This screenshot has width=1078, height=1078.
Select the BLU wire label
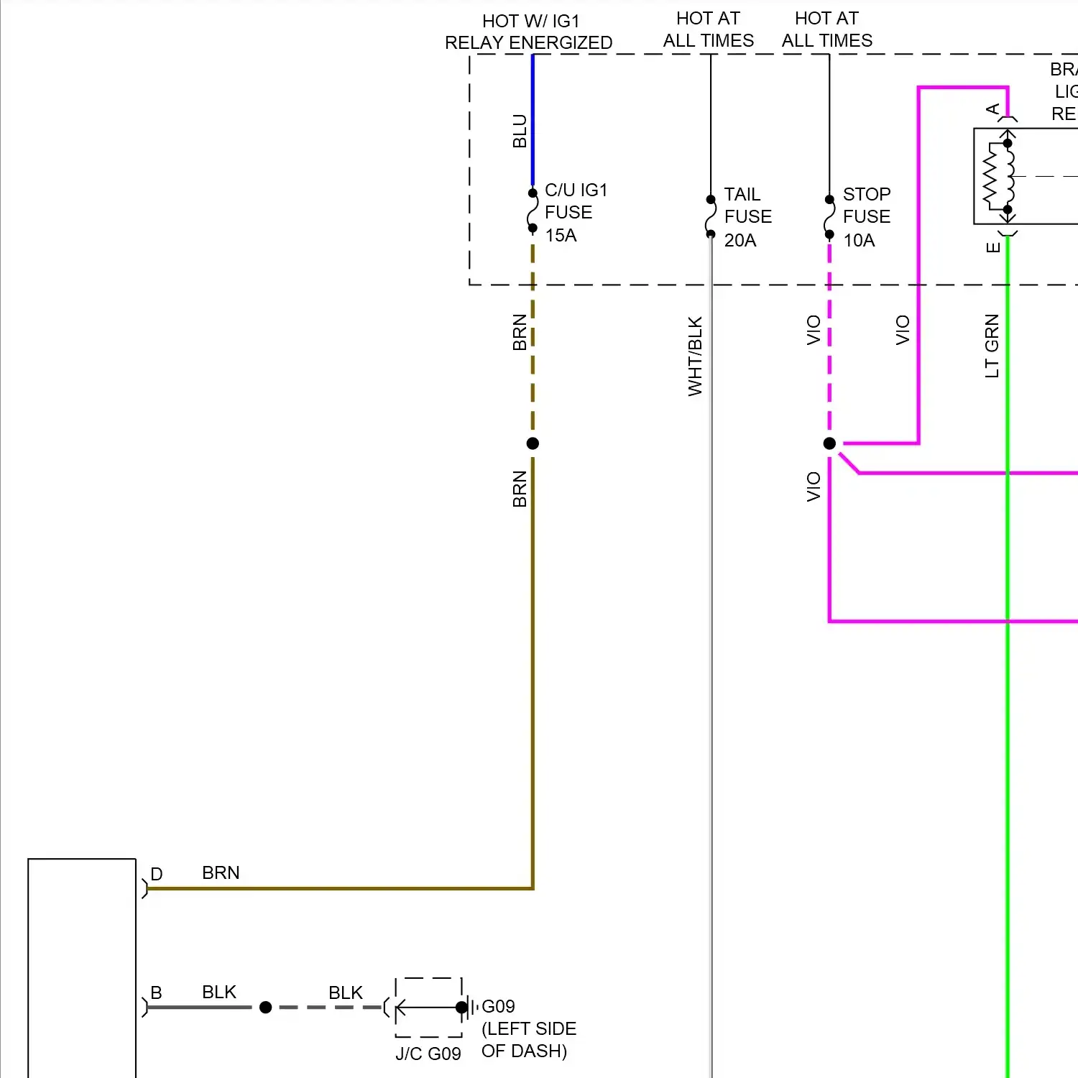tap(520, 131)
